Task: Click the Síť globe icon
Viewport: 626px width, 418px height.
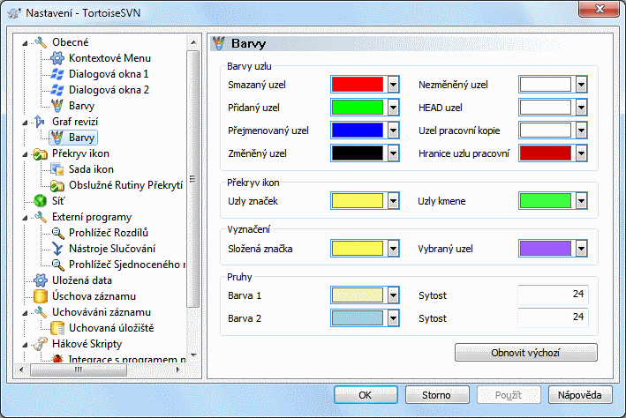Action: (41, 201)
